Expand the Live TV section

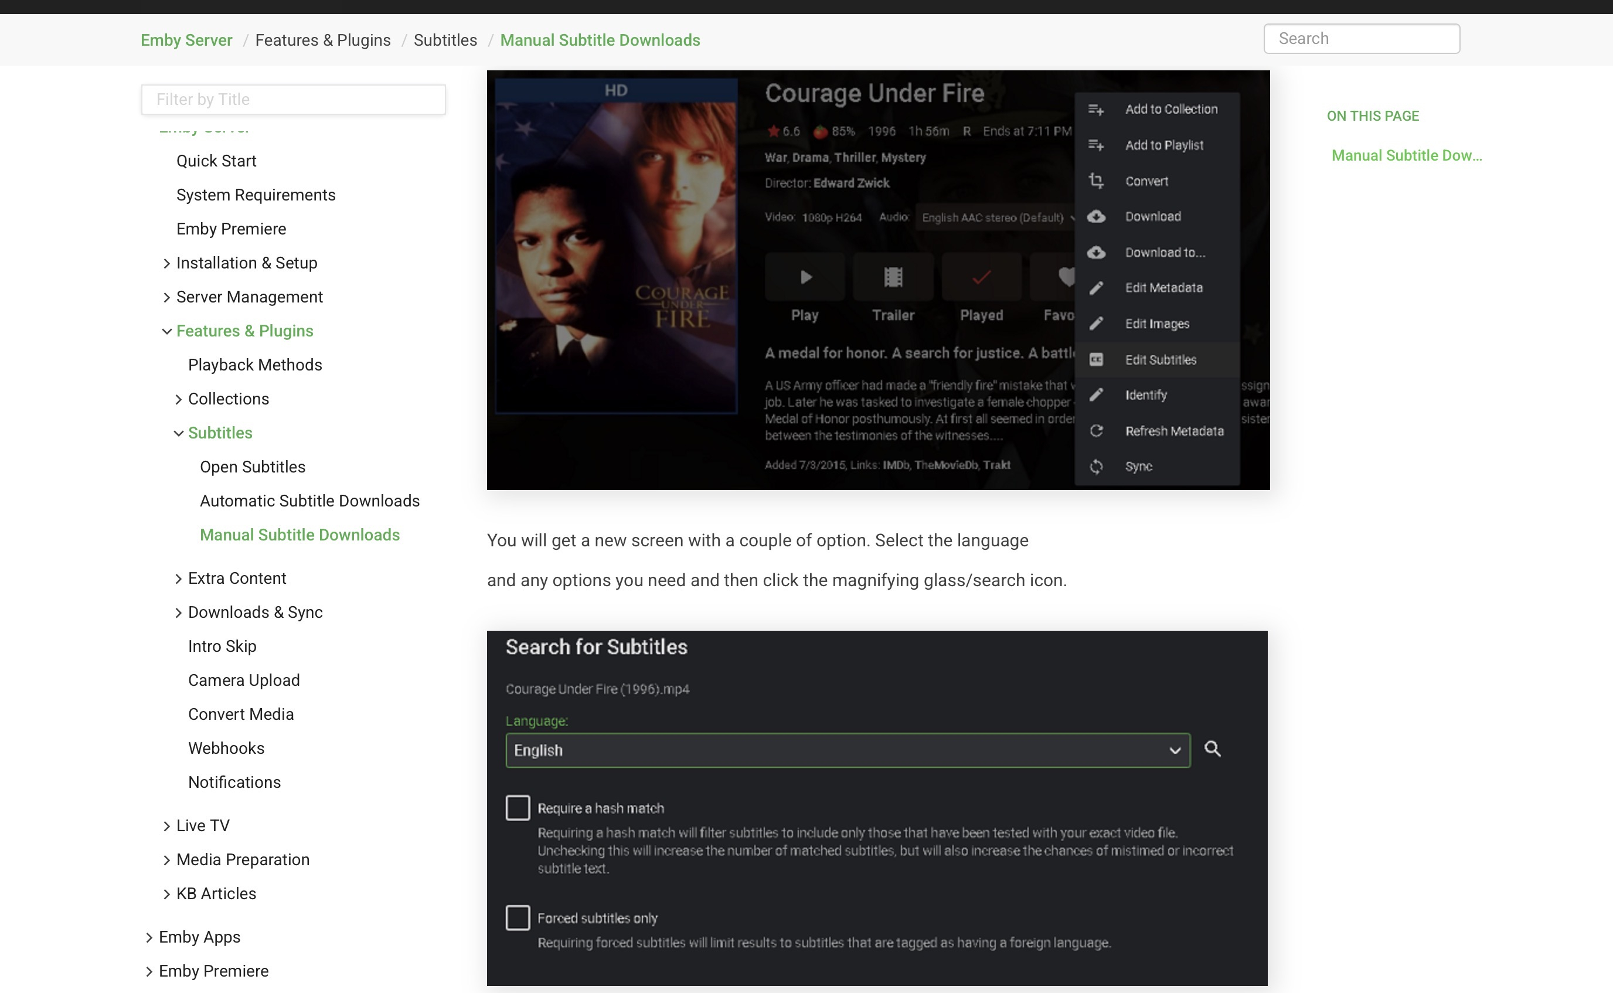[166, 826]
